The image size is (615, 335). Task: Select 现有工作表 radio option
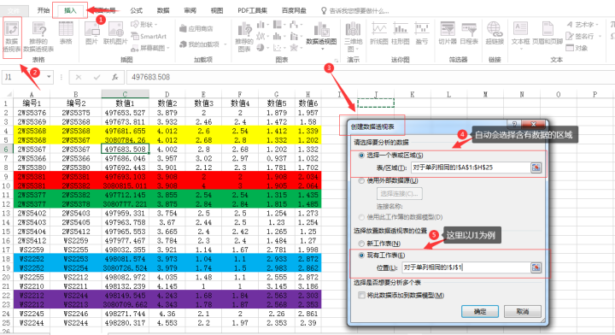coord(361,255)
